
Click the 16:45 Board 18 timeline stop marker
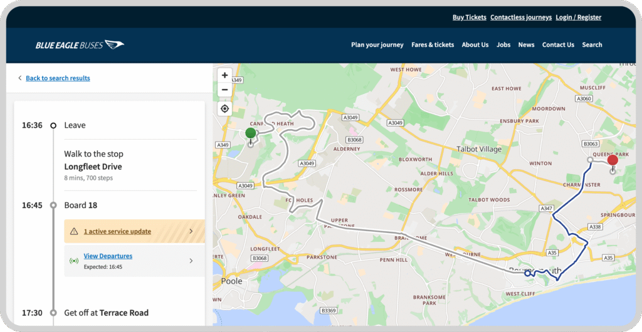tap(54, 205)
